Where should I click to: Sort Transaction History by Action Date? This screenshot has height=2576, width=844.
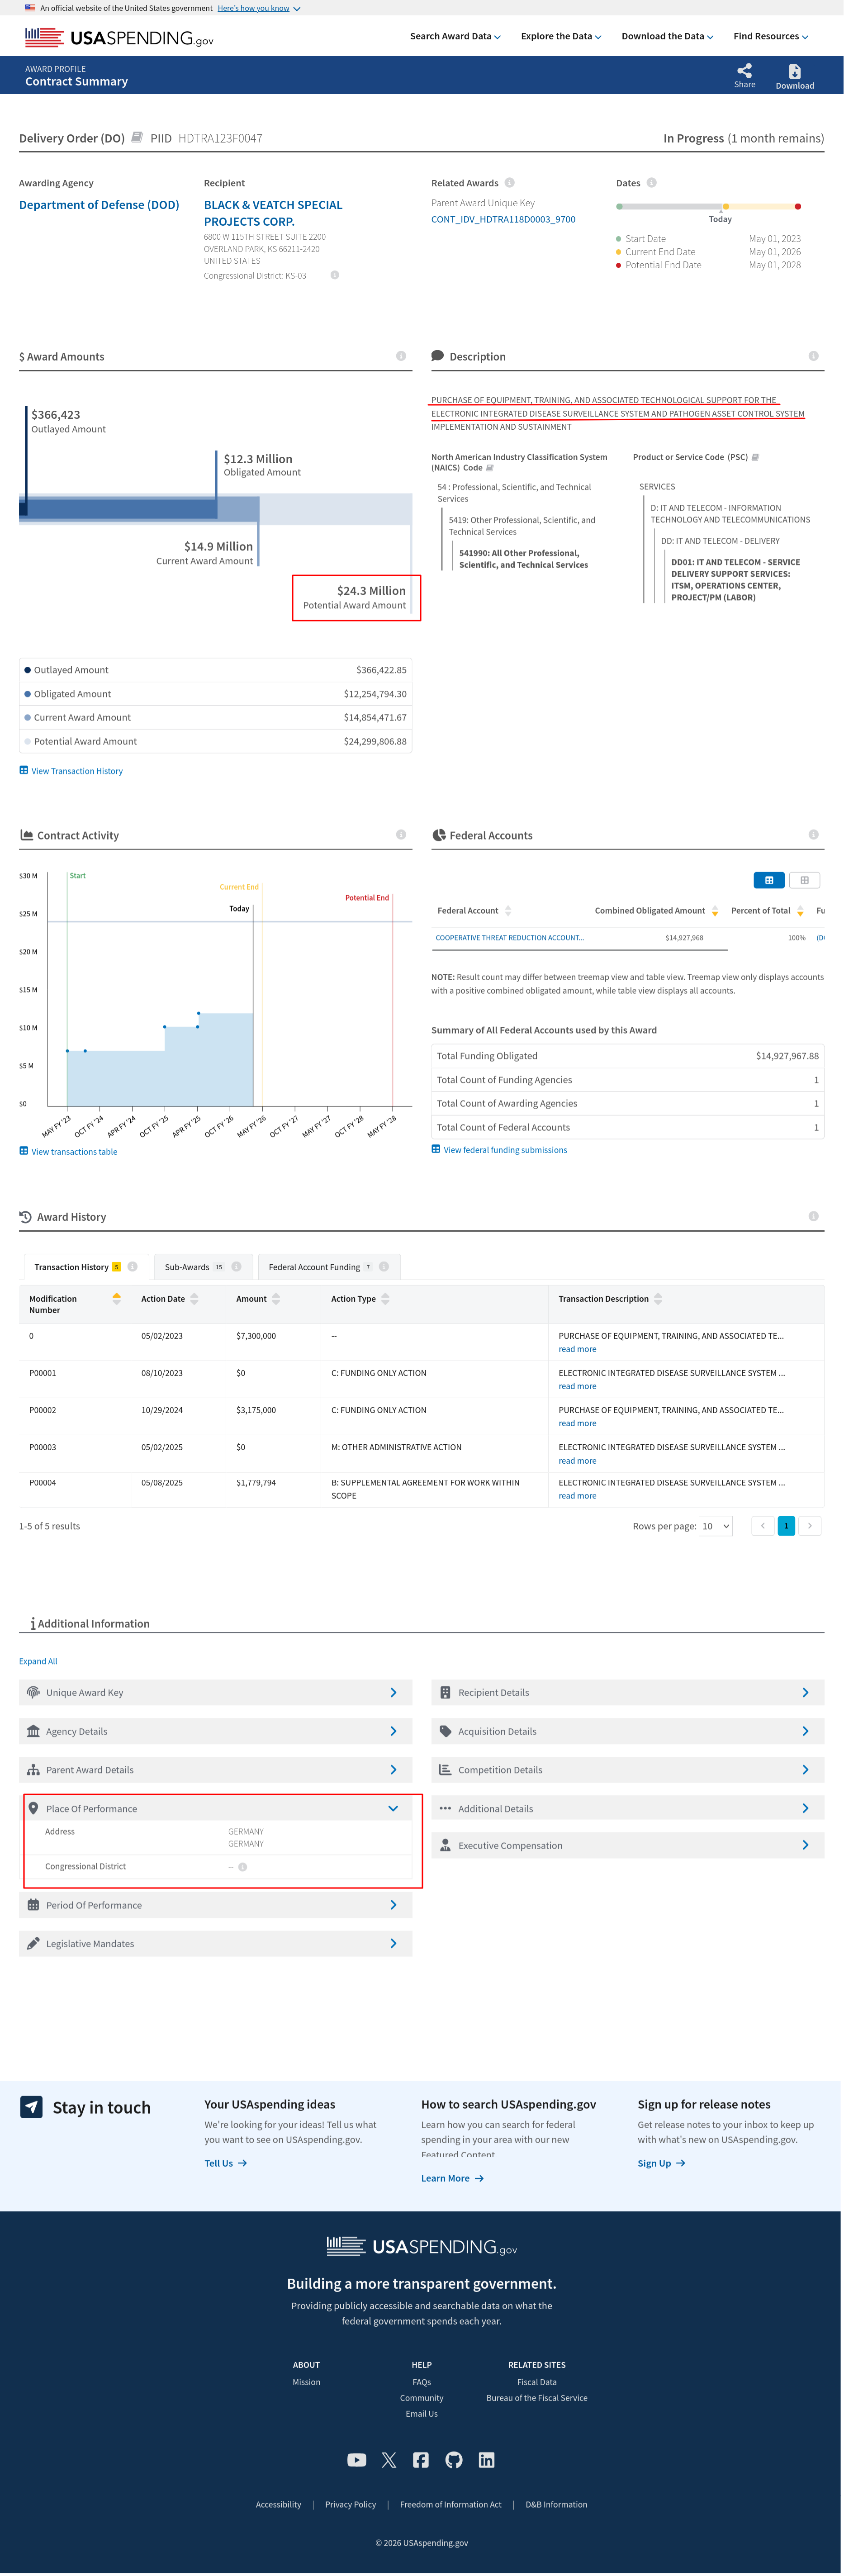click(194, 1299)
